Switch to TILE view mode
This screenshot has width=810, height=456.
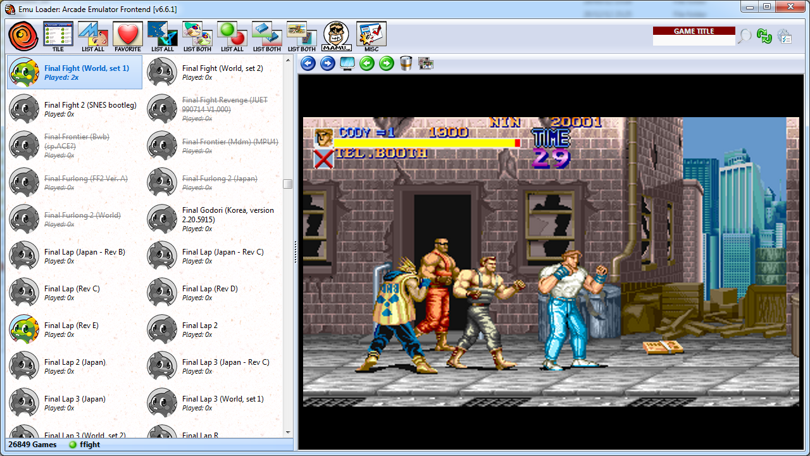pyautogui.click(x=58, y=37)
